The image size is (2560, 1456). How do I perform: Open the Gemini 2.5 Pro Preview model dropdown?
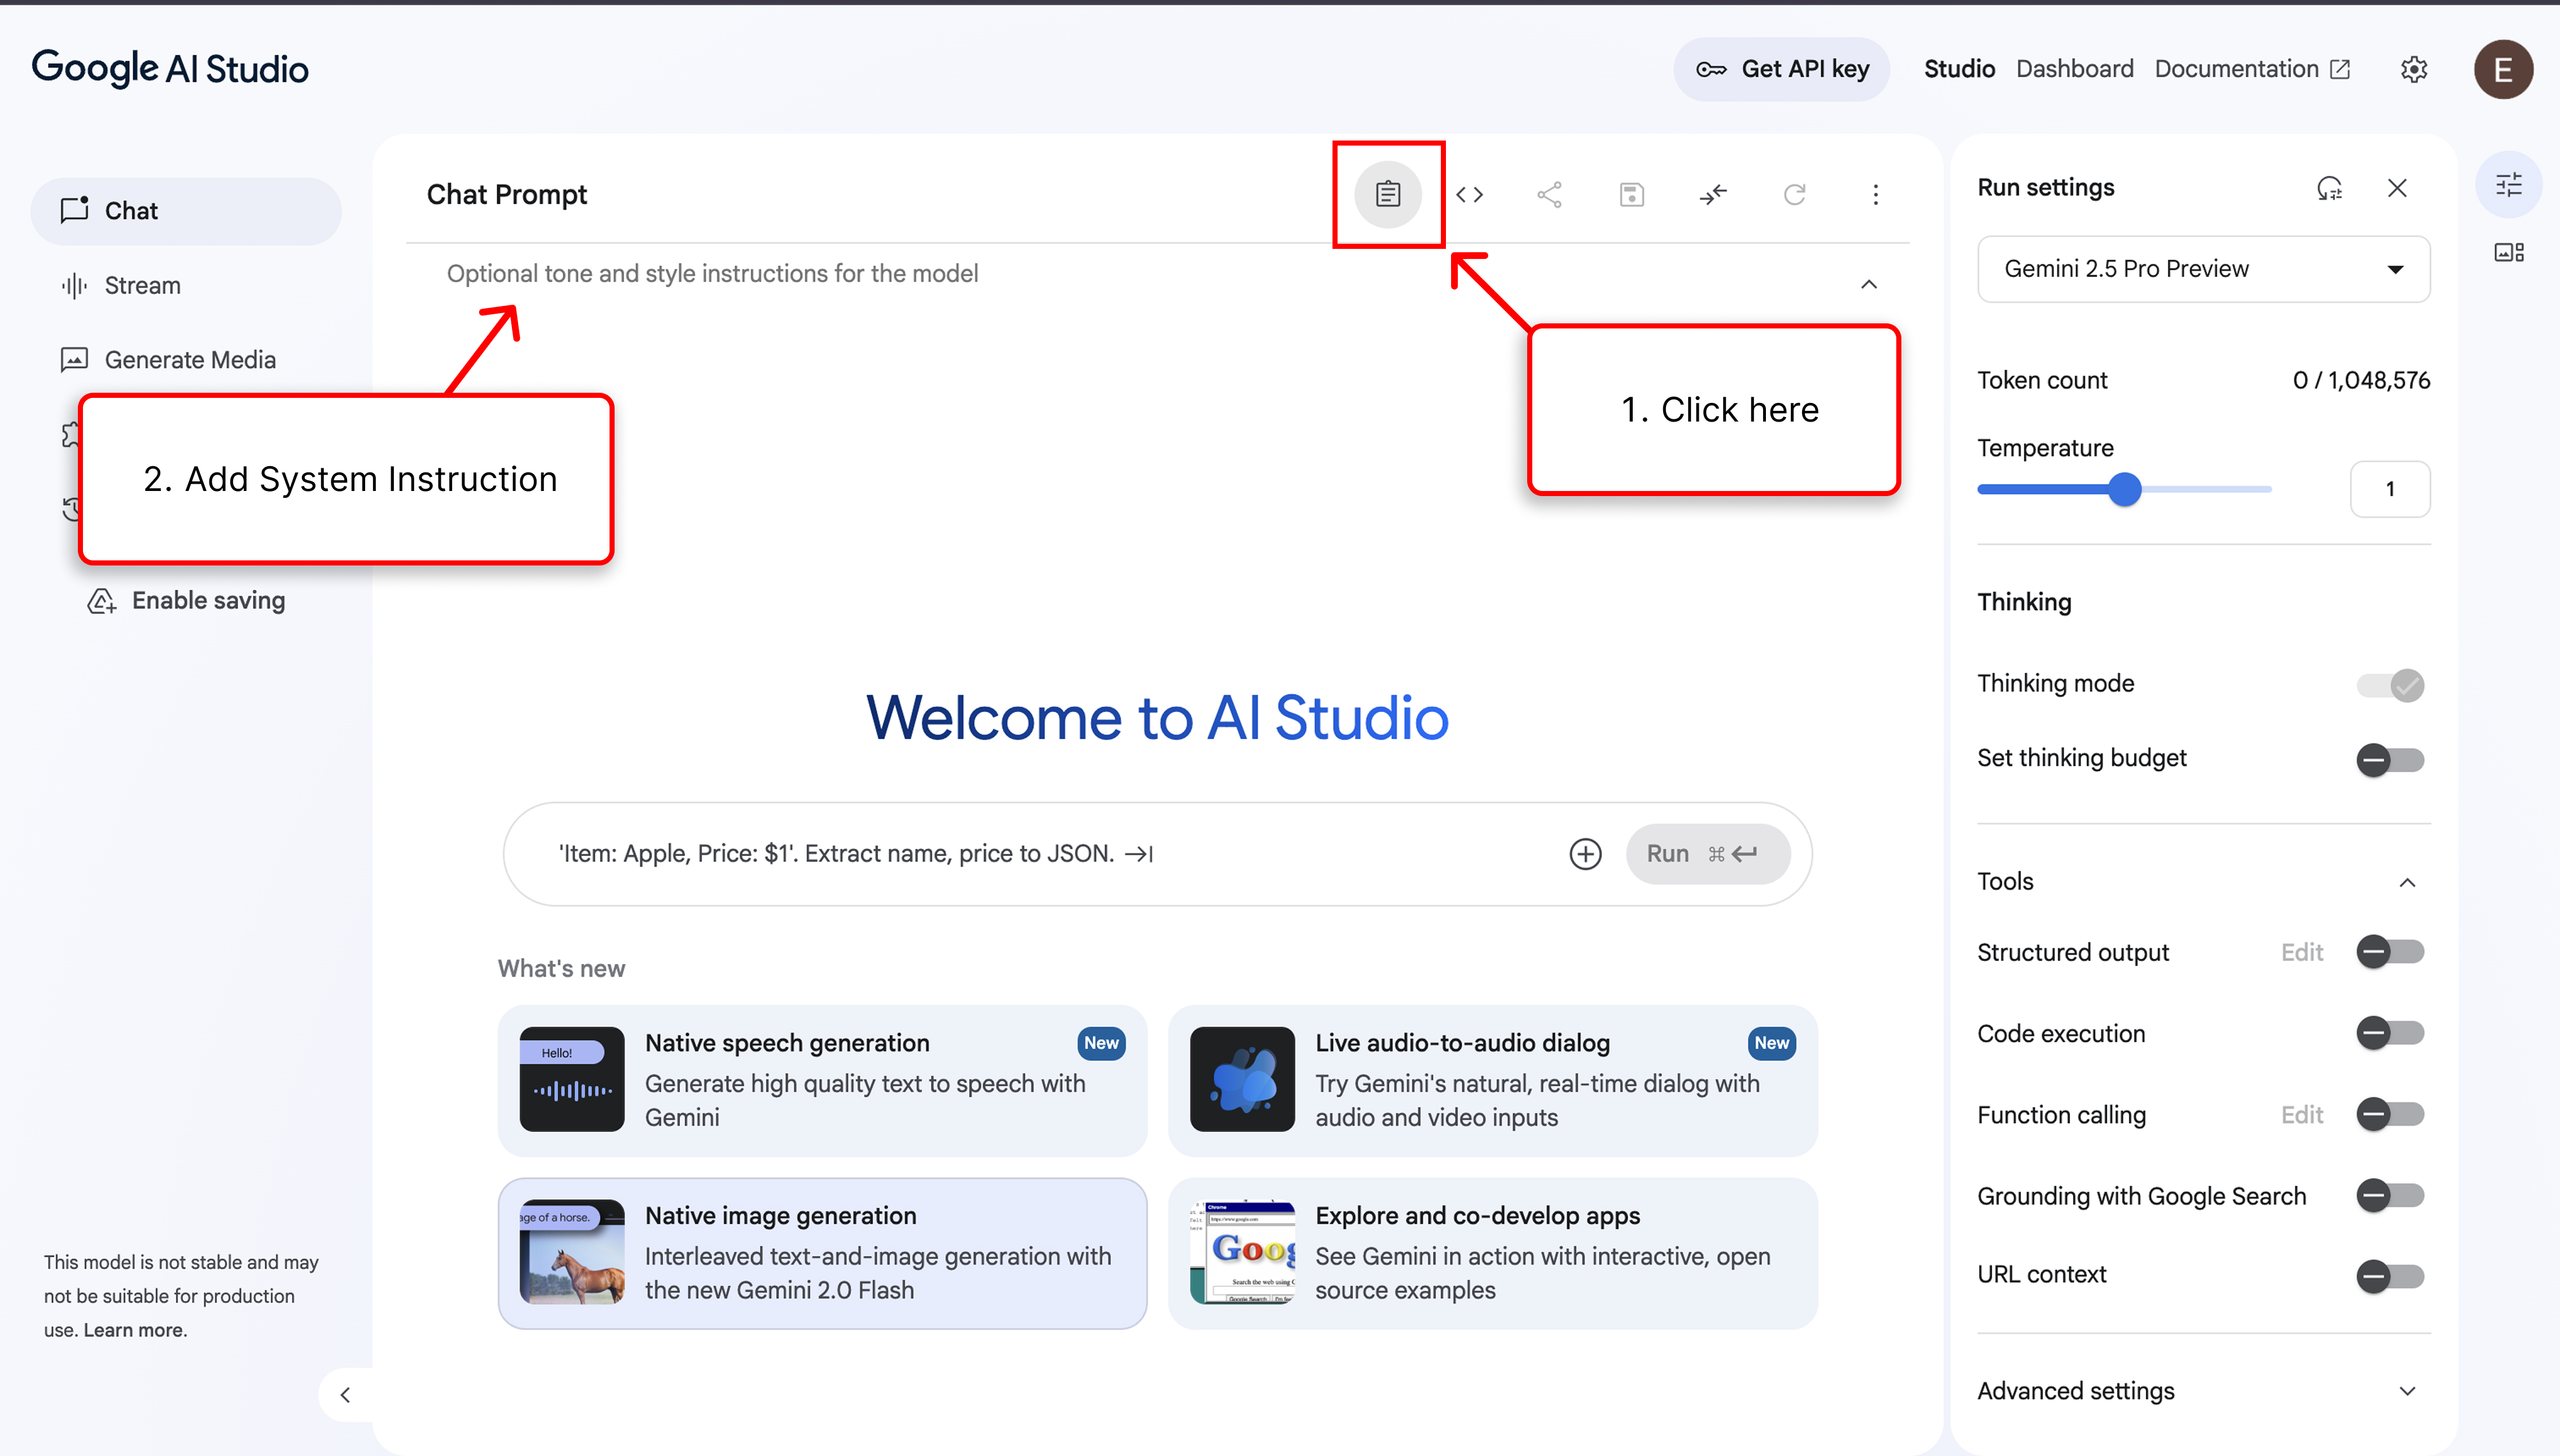click(x=2204, y=269)
